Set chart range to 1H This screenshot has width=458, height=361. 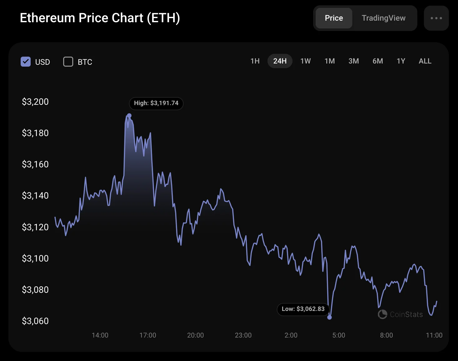(255, 61)
